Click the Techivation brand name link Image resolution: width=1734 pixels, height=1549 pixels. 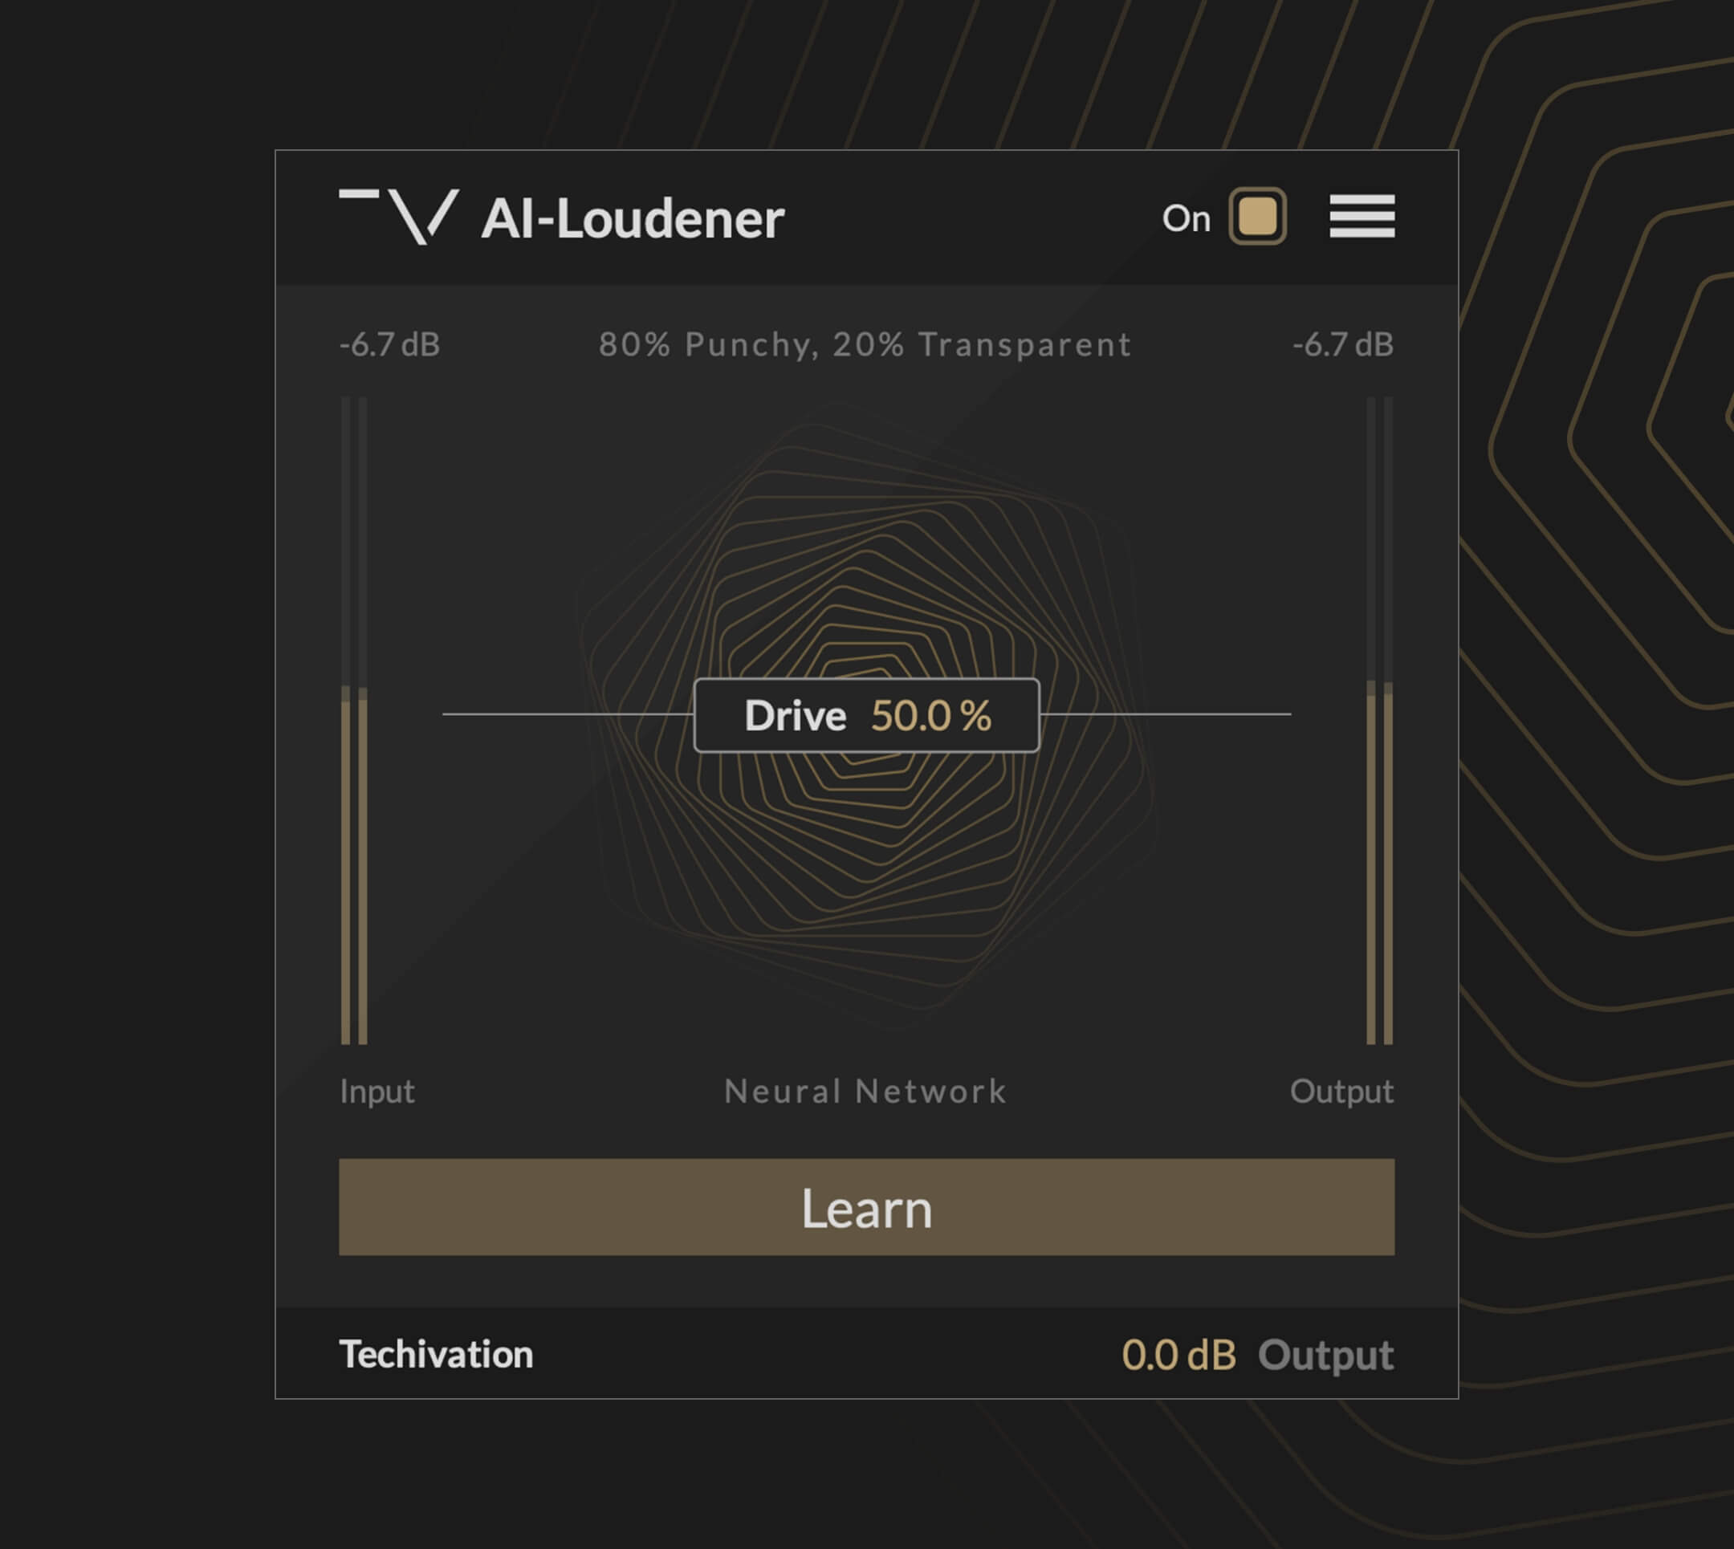pos(436,1354)
